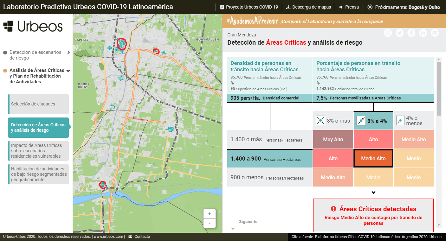Share on Twitter using bird icon

[x=399, y=33]
